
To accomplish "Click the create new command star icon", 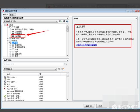I will coord(62,69).
